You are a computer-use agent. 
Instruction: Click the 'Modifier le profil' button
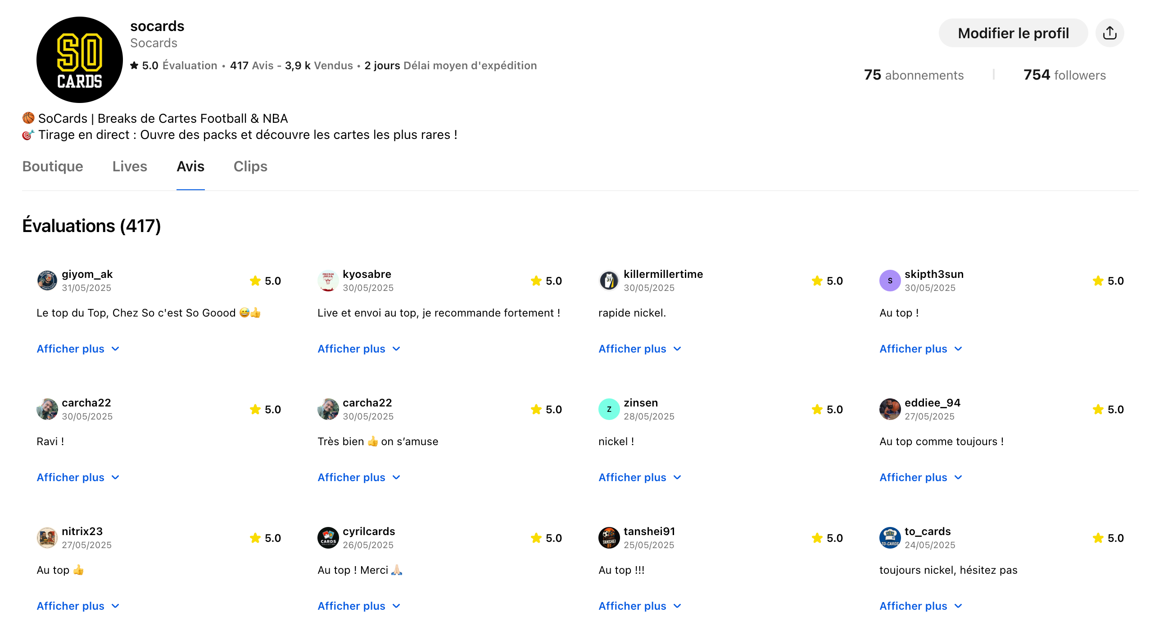pos(1013,33)
